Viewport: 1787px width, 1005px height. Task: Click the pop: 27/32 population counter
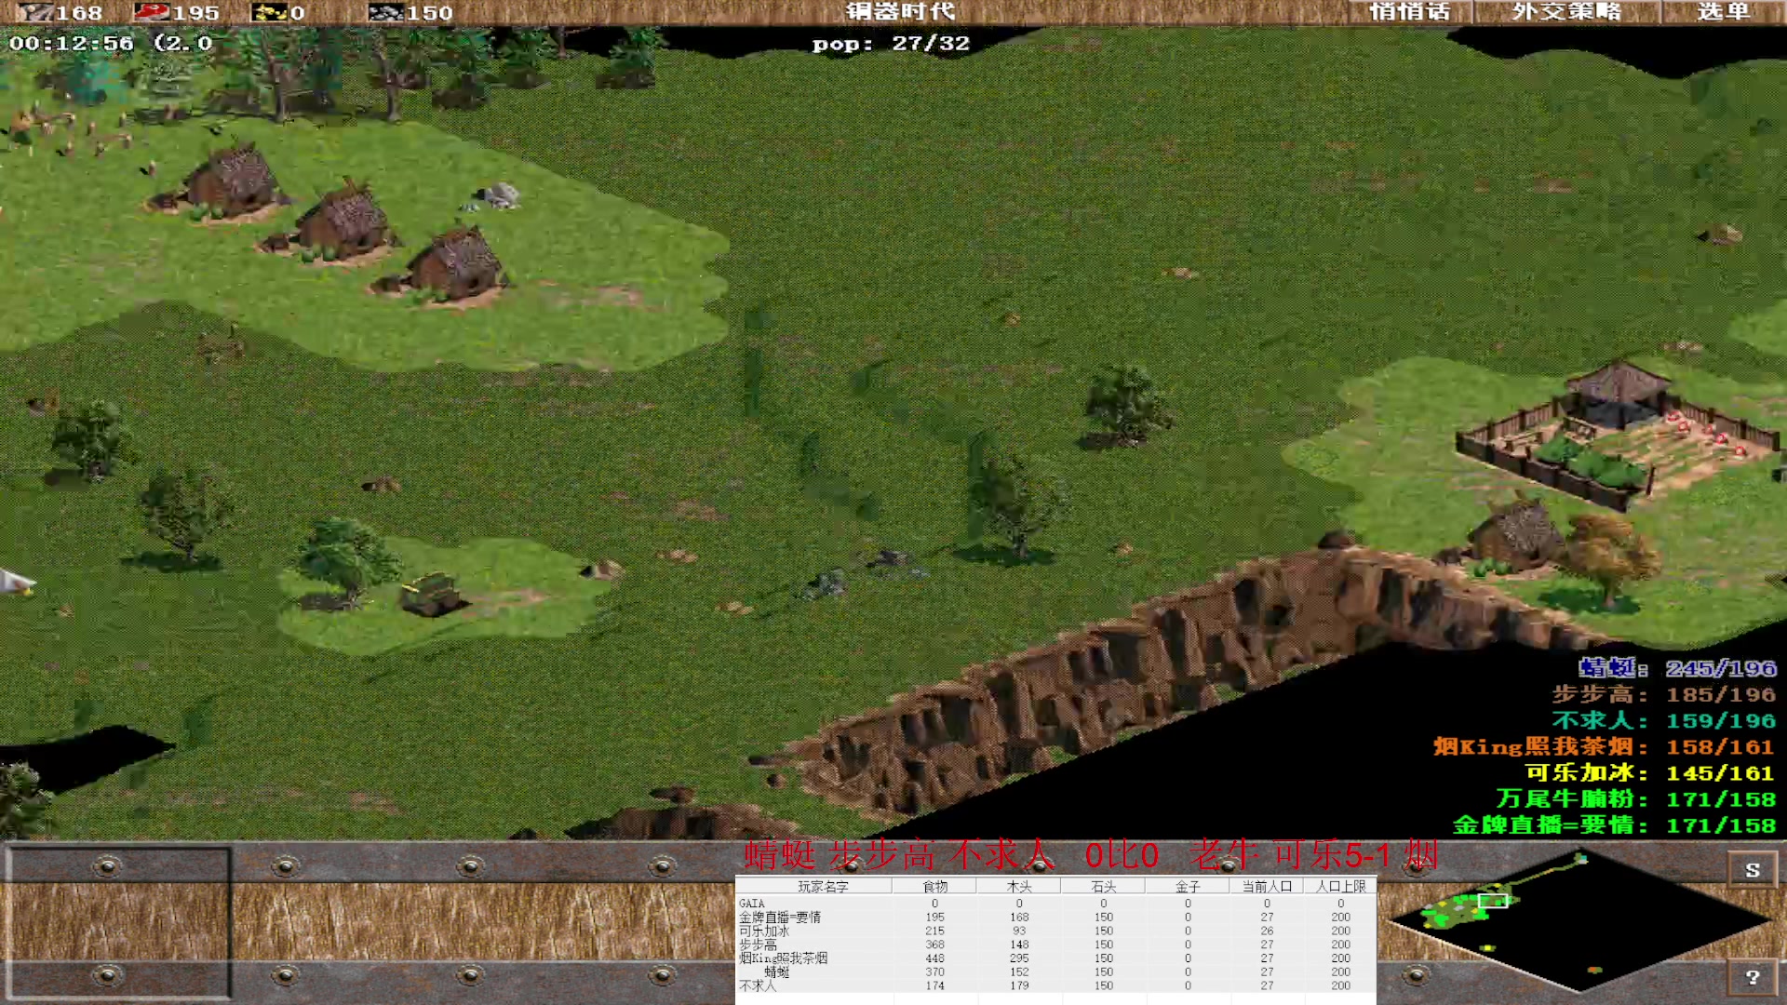891,44
